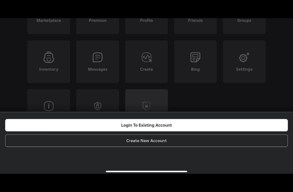Tap the Inventory tile label
Image resolution: width=293 pixels, height=192 pixels.
(x=49, y=69)
